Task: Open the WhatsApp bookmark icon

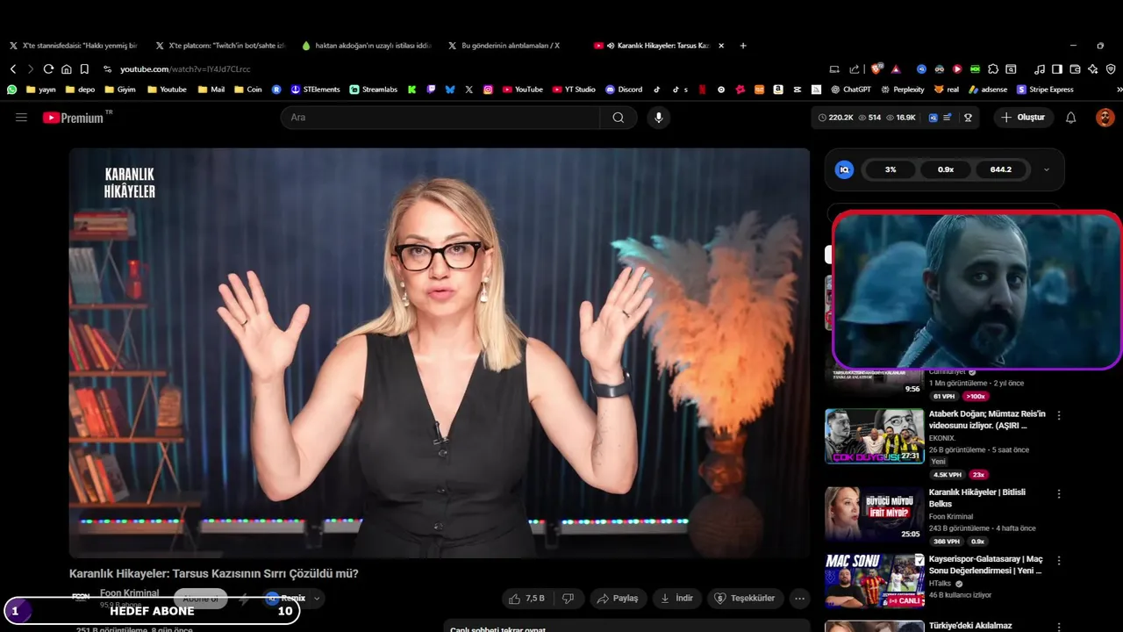Action: coord(11,89)
